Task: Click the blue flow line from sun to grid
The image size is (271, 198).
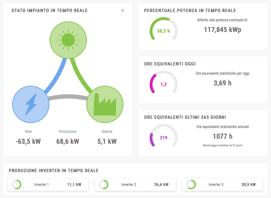Action: click(55, 76)
